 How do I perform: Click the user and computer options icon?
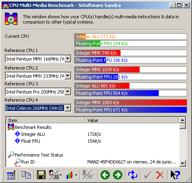click(x=55, y=175)
